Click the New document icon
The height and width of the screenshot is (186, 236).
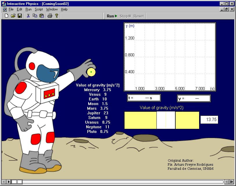(x=6, y=16)
